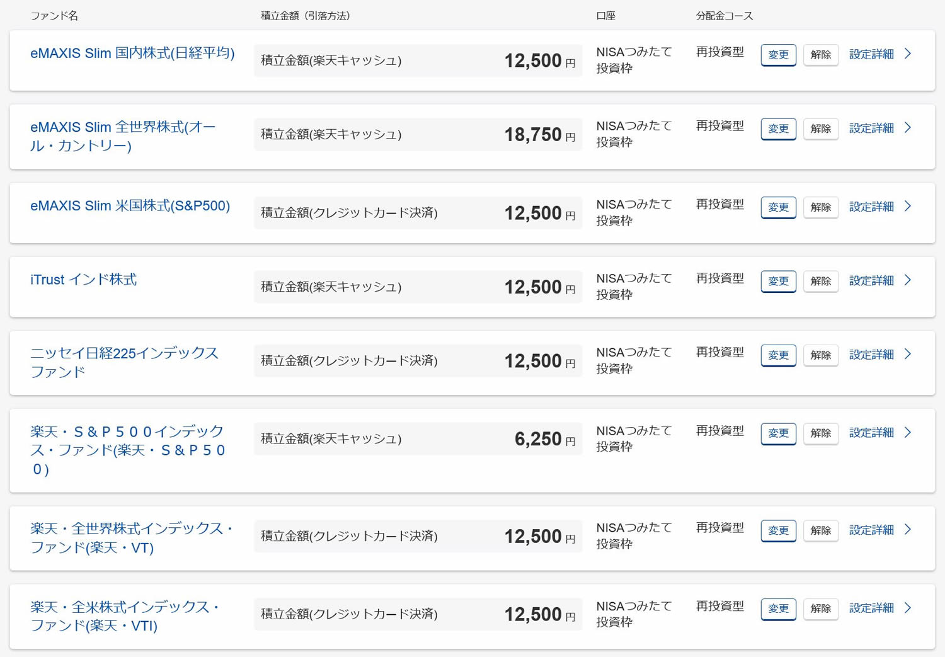Image resolution: width=945 pixels, height=657 pixels.
Task: Open 設定詳細 for eMAXIS Slim 全世界株式
Action: [x=871, y=128]
